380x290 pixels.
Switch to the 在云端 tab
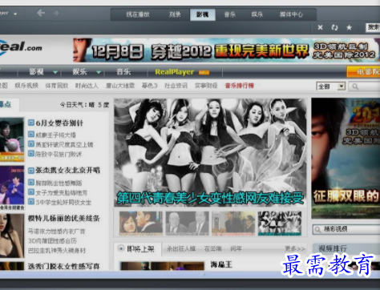coord(212,249)
